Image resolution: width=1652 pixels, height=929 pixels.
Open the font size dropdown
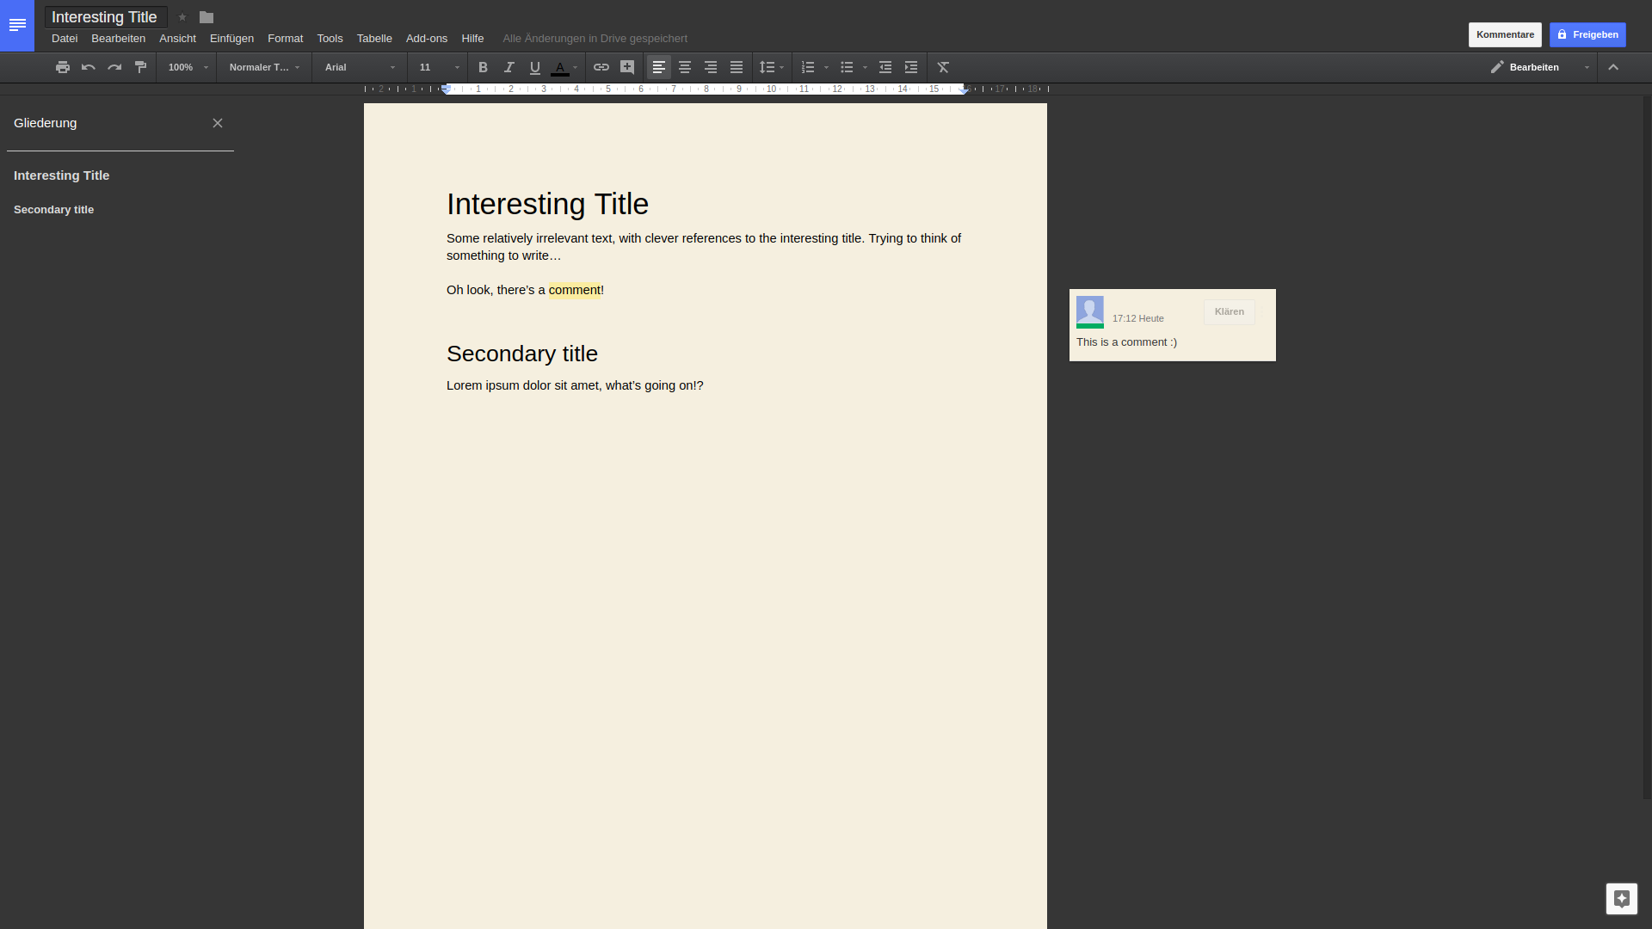455,67
